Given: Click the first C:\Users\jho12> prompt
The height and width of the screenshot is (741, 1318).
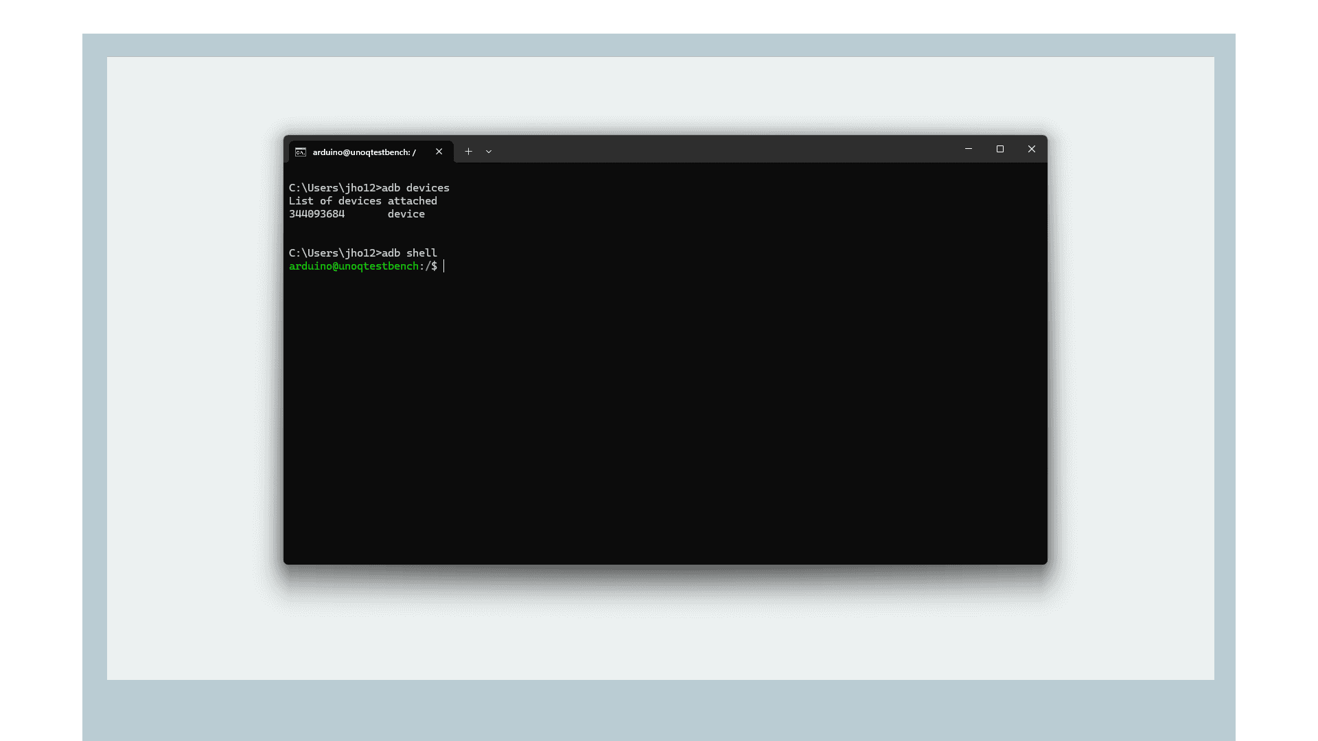Looking at the screenshot, I should click(x=334, y=188).
